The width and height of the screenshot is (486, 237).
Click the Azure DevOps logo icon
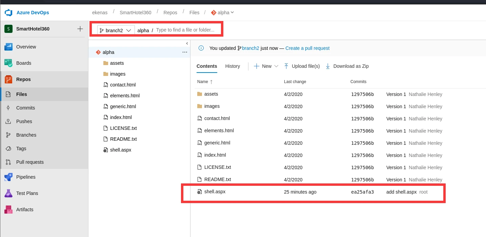(x=8, y=13)
